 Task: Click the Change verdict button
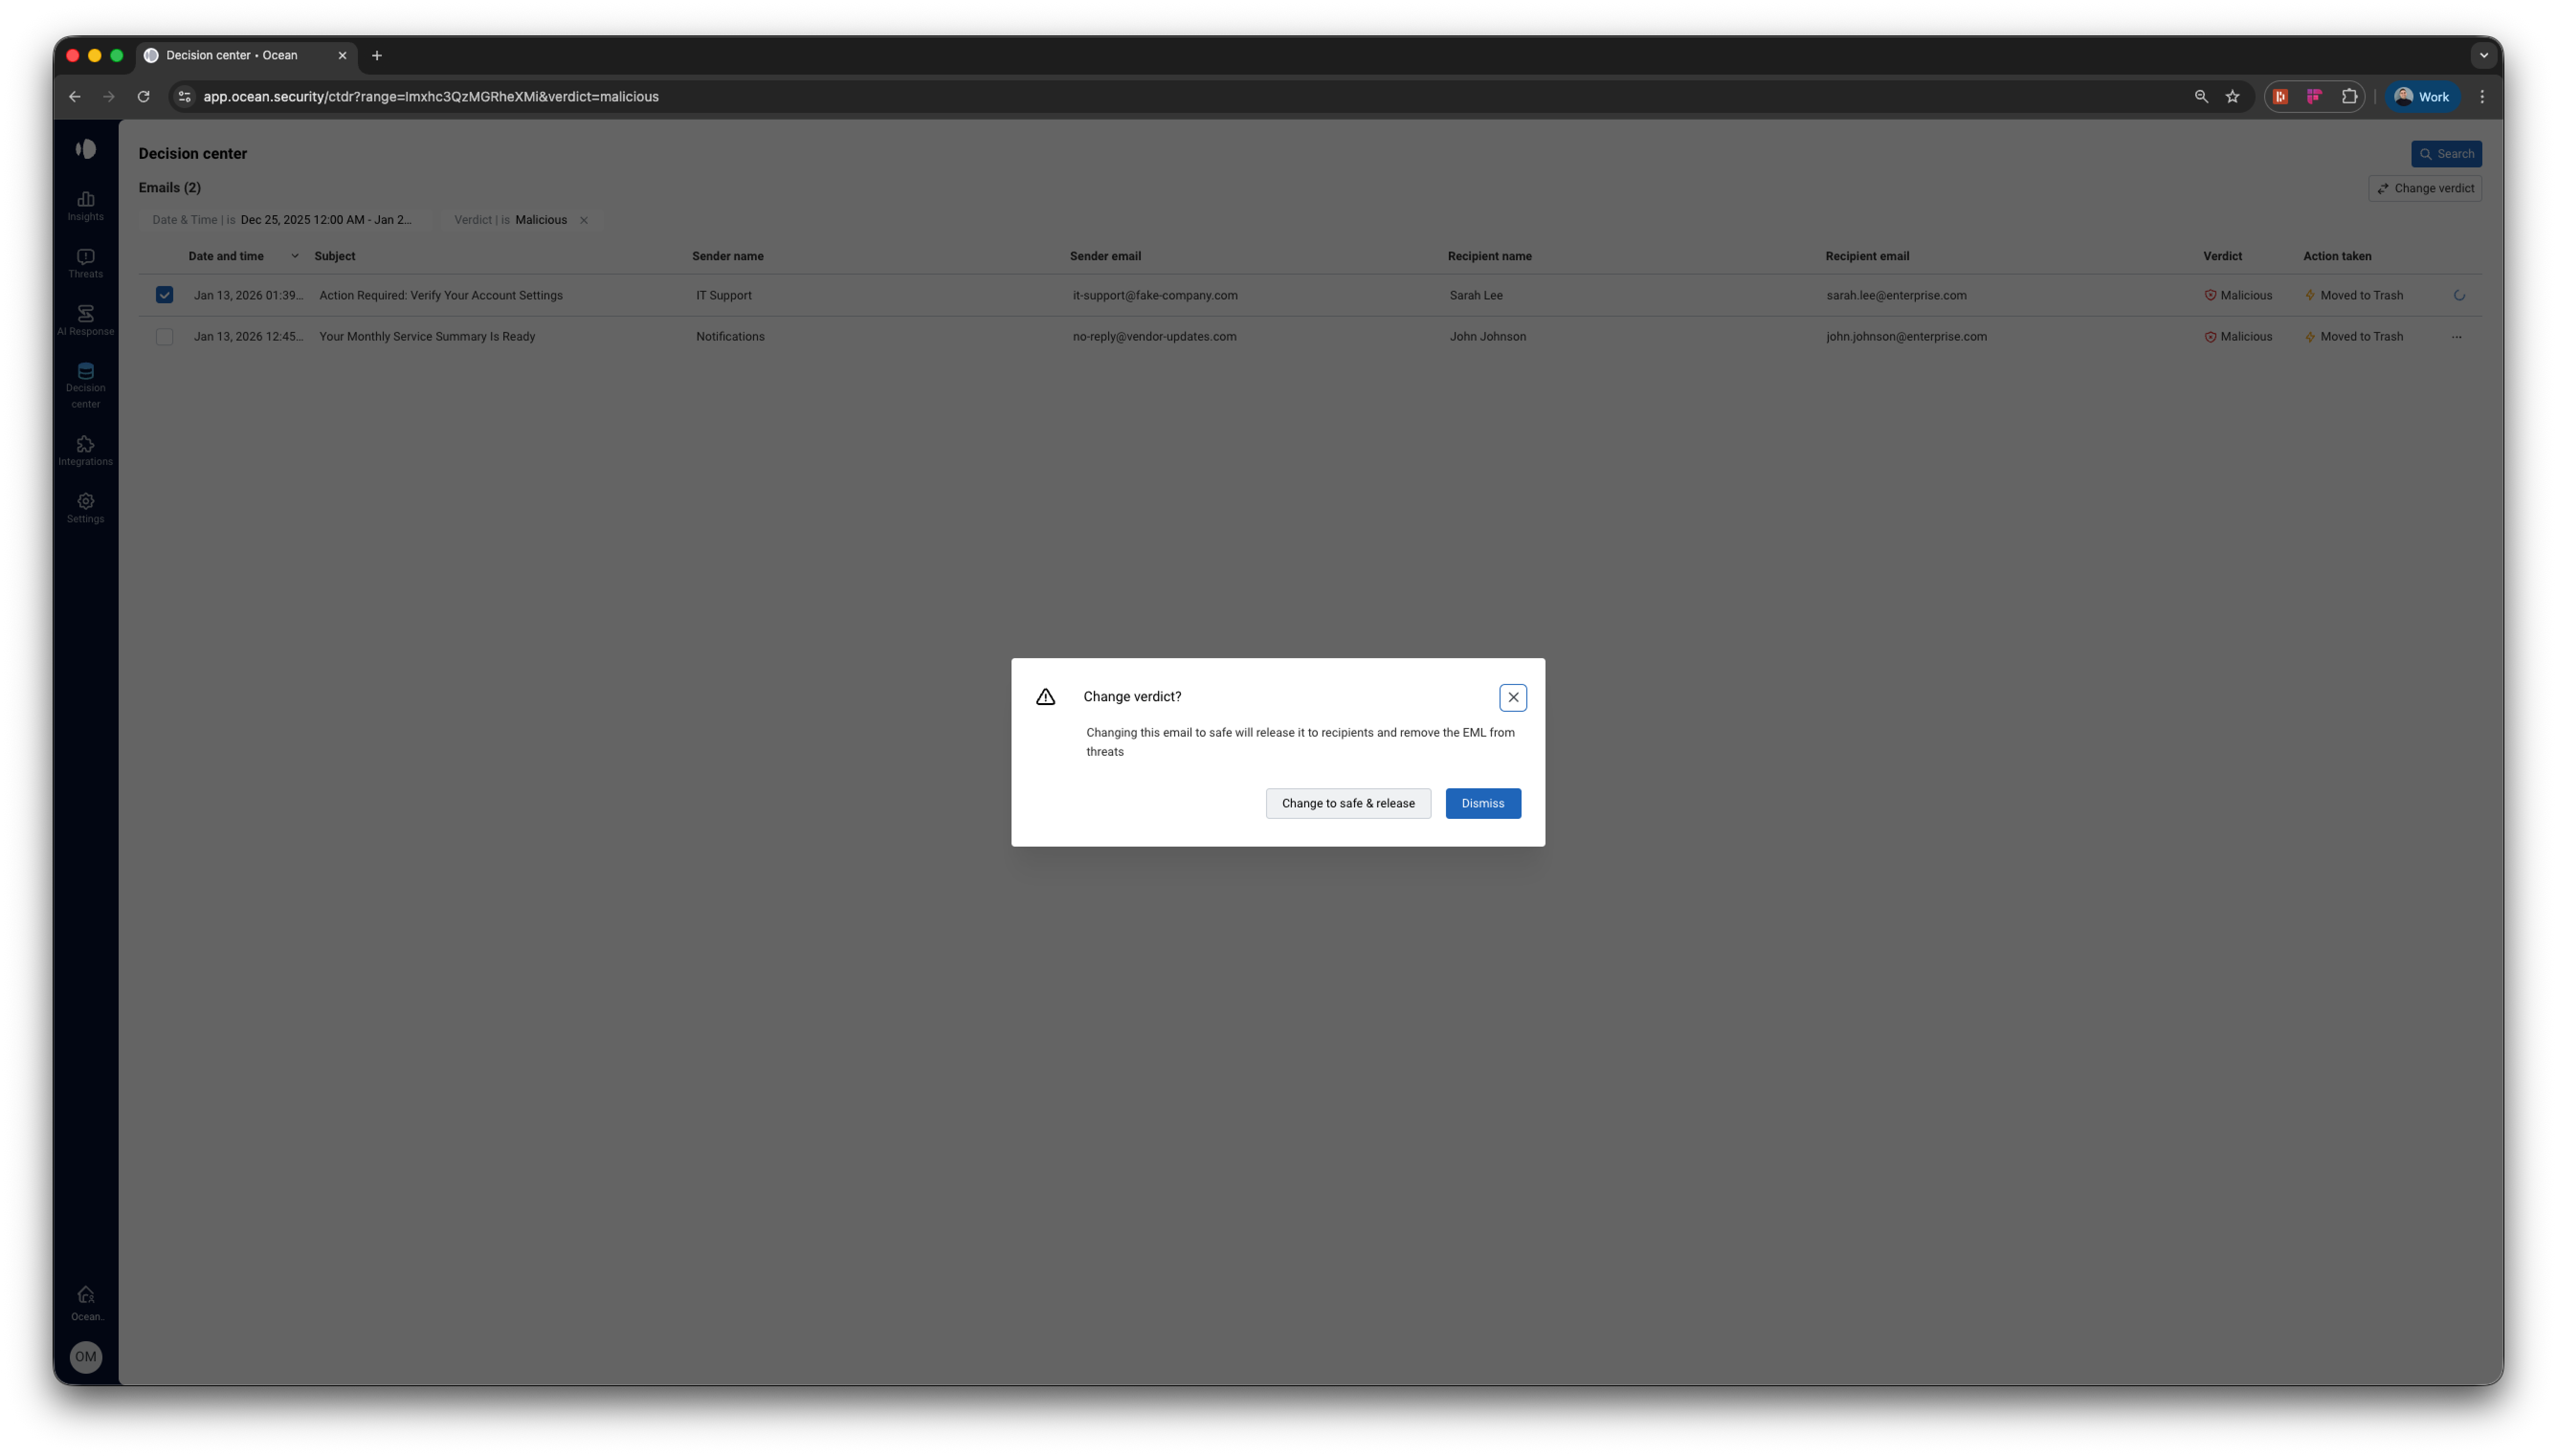2424,188
